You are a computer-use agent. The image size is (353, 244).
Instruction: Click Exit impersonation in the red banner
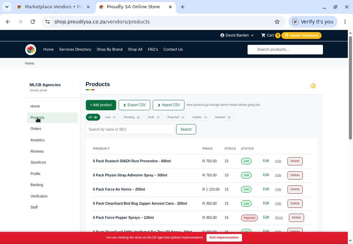click(224, 238)
